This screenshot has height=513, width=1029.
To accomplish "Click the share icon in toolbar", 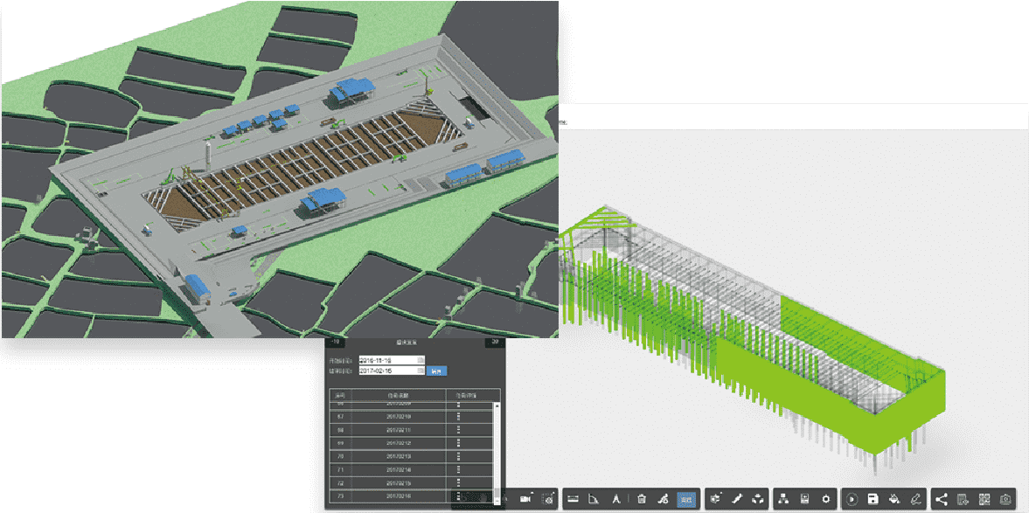I will pyautogui.click(x=942, y=499).
